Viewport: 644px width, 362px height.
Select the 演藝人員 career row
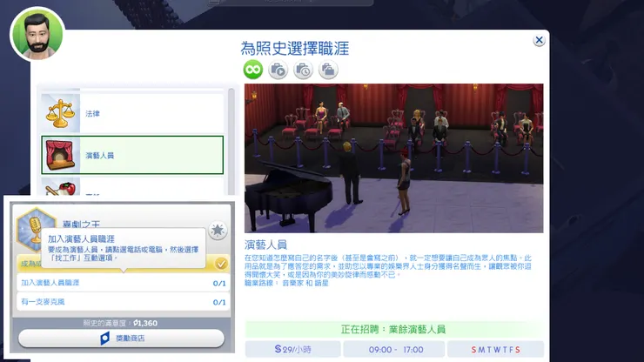click(132, 155)
